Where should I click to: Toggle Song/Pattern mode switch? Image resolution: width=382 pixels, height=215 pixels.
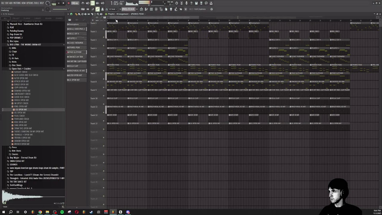click(x=54, y=3)
